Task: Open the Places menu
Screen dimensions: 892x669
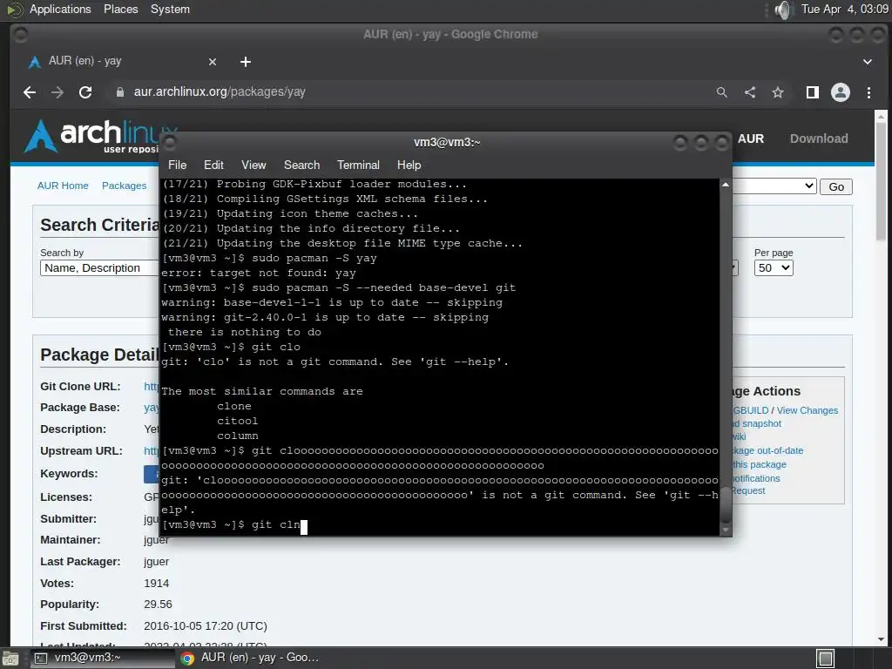Action: [x=120, y=9]
